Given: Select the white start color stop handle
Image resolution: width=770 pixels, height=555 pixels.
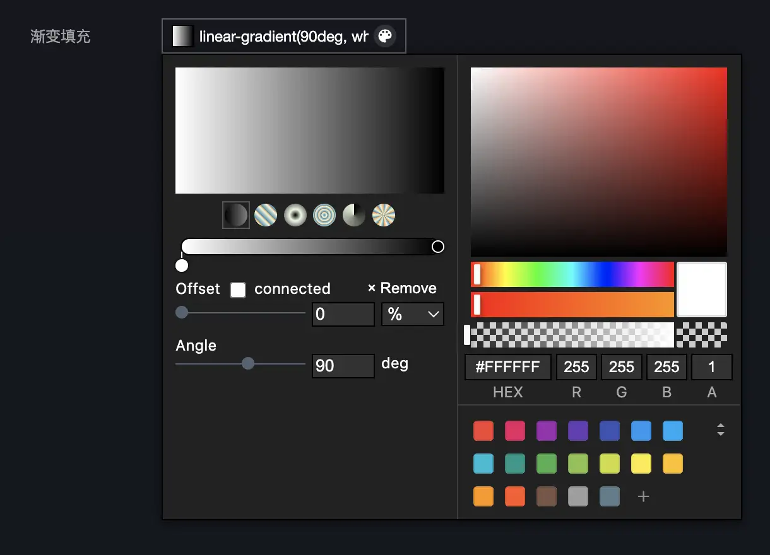Looking at the screenshot, I should coord(182,265).
